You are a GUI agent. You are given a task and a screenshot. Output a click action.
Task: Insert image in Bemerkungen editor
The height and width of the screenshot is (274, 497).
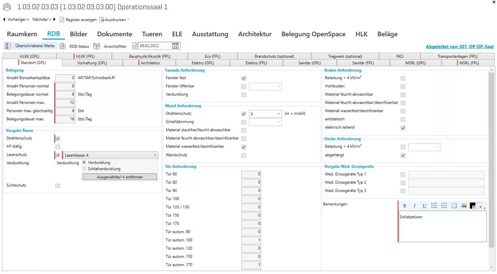pyautogui.click(x=464, y=206)
